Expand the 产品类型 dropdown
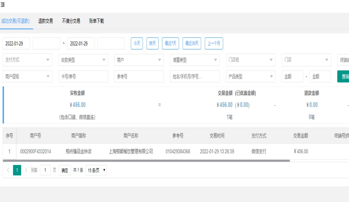 [x=250, y=76]
